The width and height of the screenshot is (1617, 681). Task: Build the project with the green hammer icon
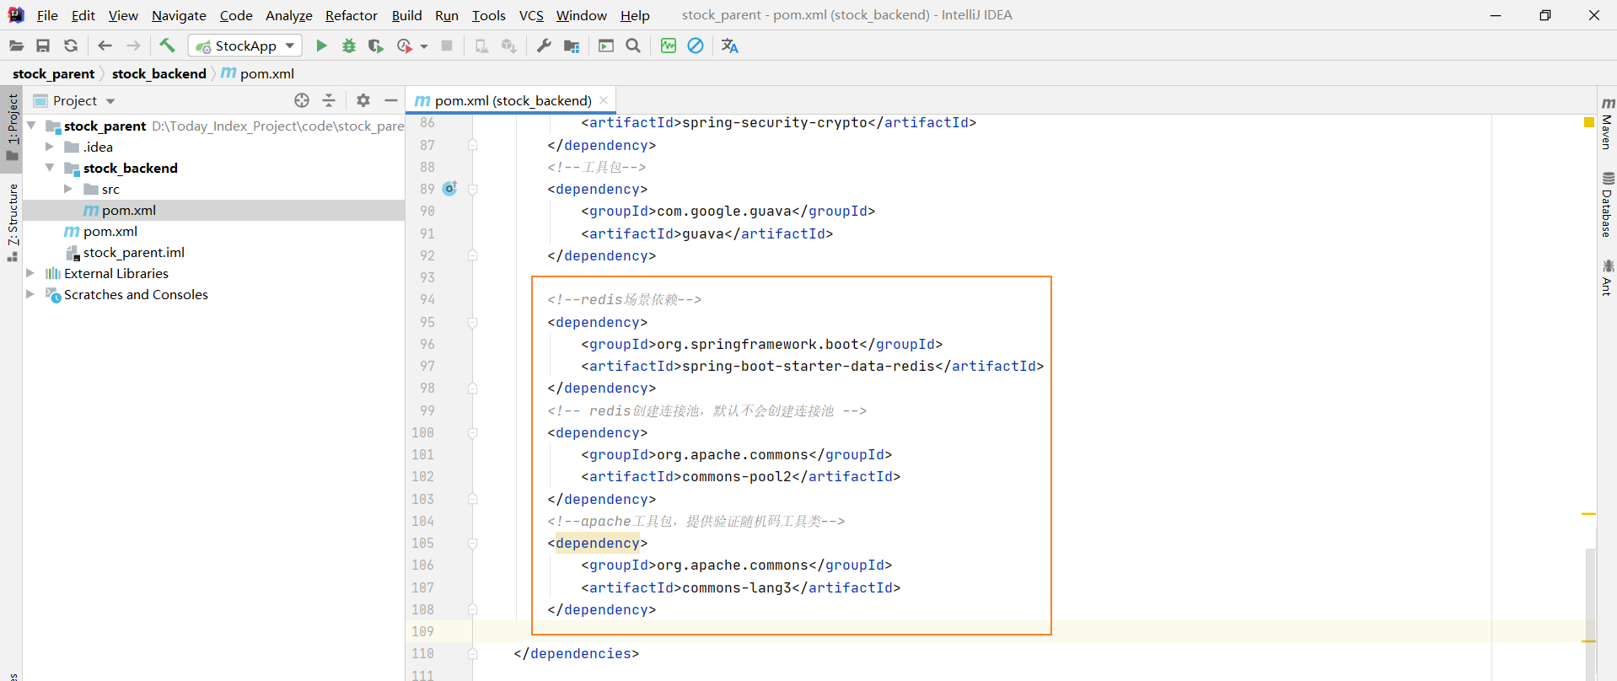pos(167,46)
